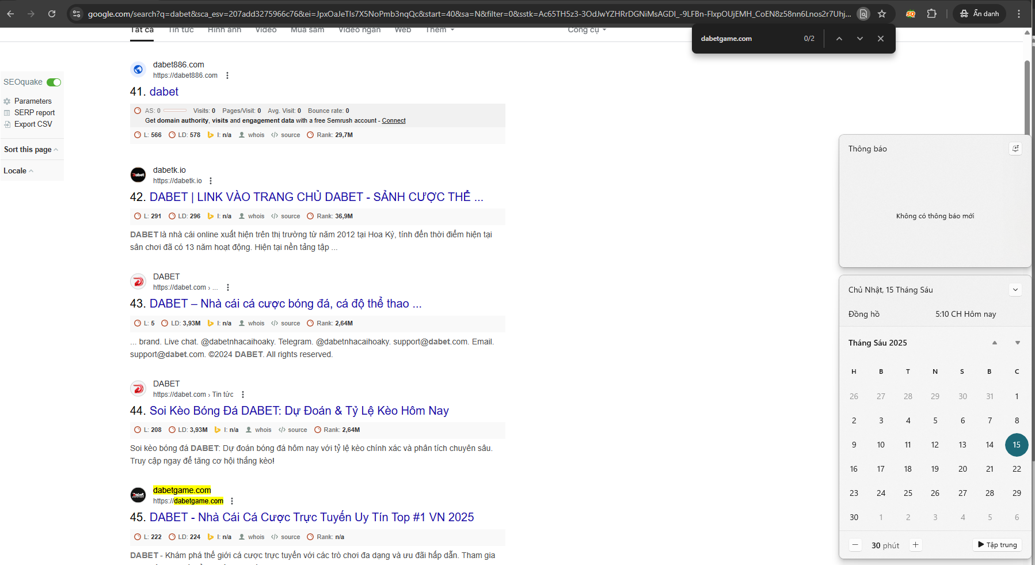Increase focus time with the plus button
The height and width of the screenshot is (565, 1035).
(915, 545)
